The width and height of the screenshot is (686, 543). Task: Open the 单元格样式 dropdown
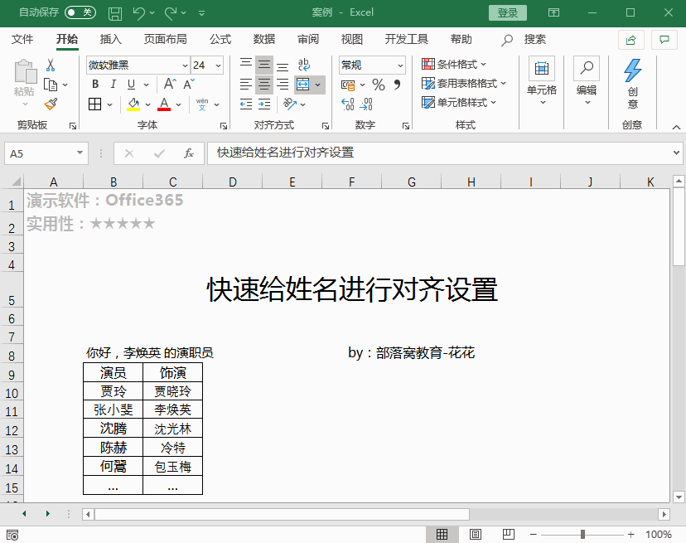click(459, 102)
